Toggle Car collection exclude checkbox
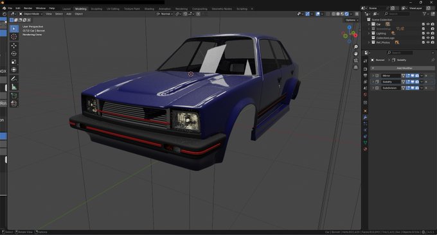 click(x=424, y=24)
